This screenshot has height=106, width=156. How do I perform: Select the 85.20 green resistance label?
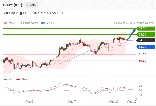point(146,34)
